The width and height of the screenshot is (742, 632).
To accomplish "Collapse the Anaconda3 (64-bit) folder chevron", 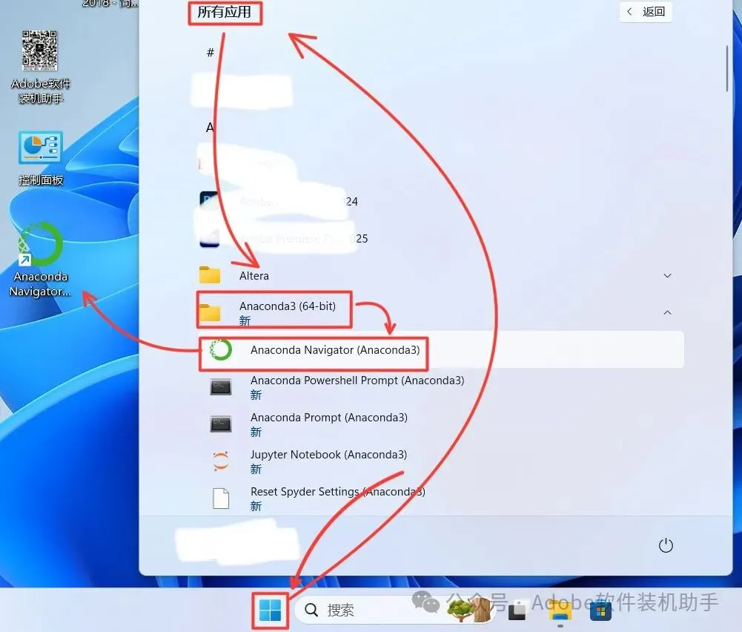I will pyautogui.click(x=667, y=312).
